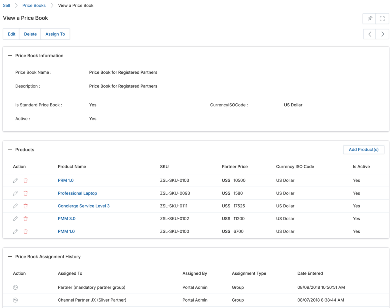Click date 08/09/2018 10:50:51 AM
Screen dimensions: 391x308
[x=321, y=287]
